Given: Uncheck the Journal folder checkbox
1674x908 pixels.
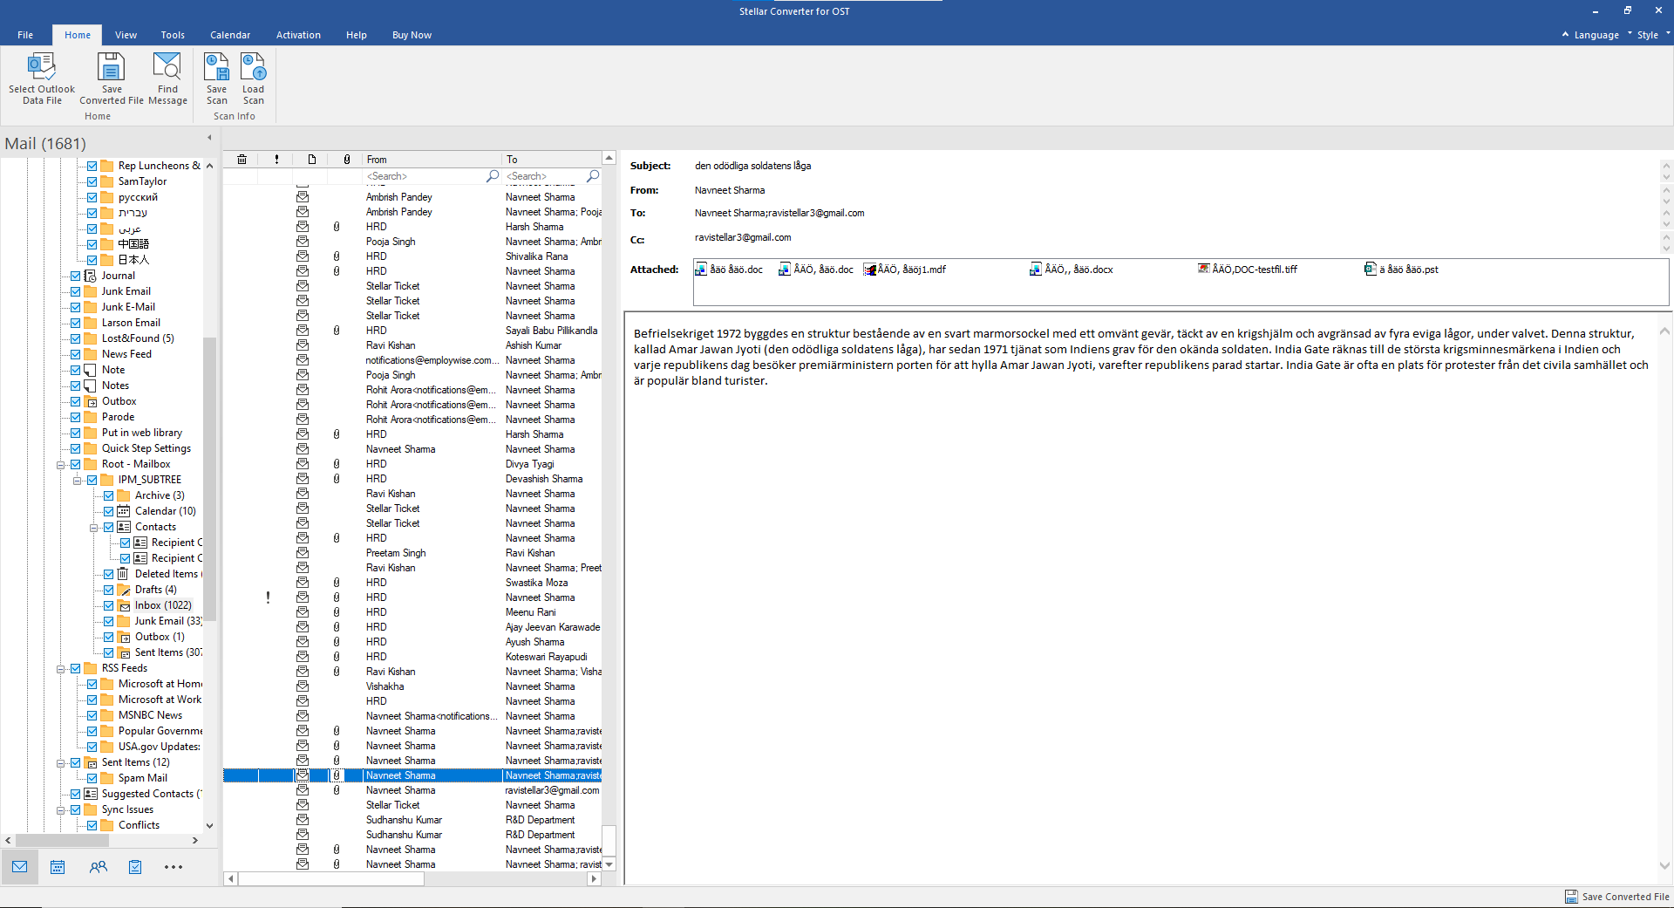Looking at the screenshot, I should 76,276.
